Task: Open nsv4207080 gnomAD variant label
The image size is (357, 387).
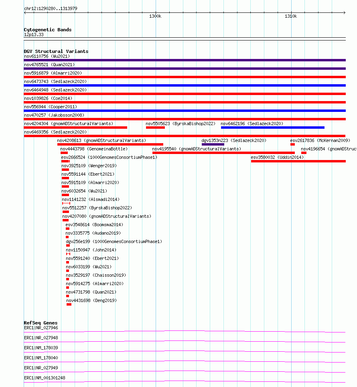Action: pyautogui.click(x=107, y=216)
